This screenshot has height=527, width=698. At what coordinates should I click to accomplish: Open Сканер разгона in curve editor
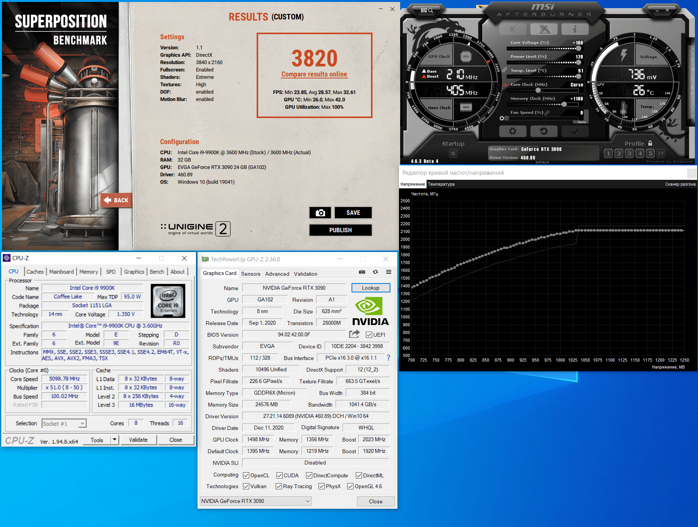(680, 184)
